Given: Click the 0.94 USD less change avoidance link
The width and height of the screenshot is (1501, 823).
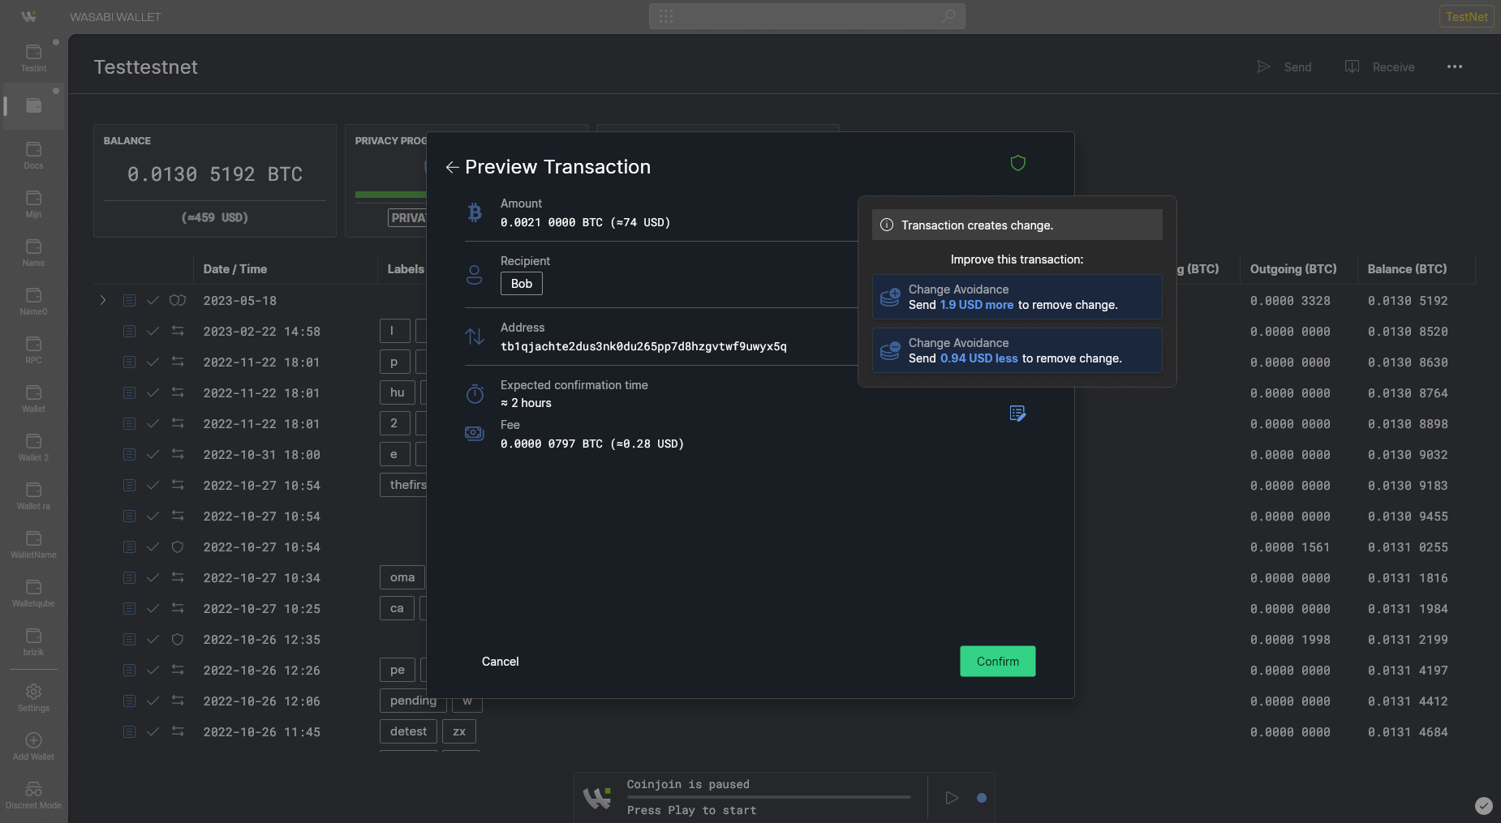Looking at the screenshot, I should coord(978,358).
